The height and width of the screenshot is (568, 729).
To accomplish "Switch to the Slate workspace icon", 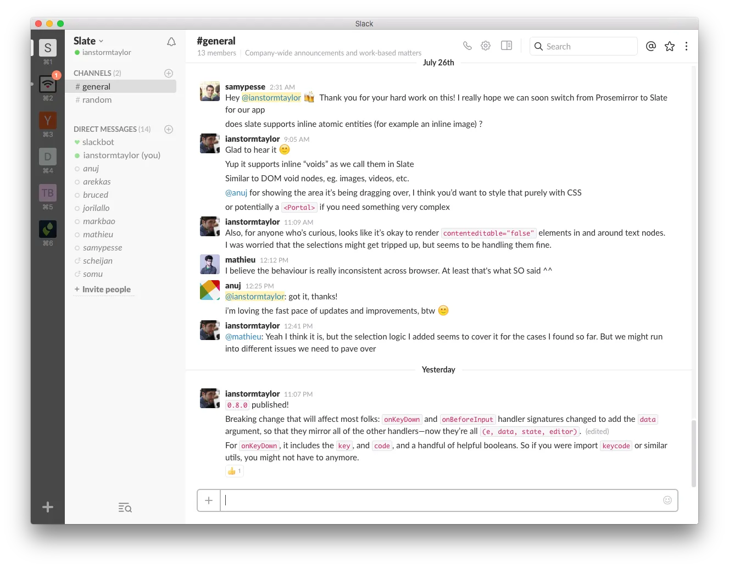I will (x=48, y=48).
